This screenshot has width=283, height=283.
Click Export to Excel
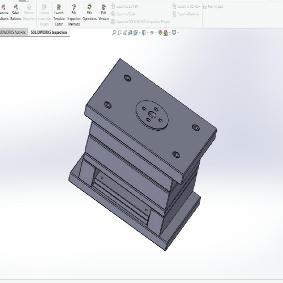pyautogui.click(x=123, y=14)
